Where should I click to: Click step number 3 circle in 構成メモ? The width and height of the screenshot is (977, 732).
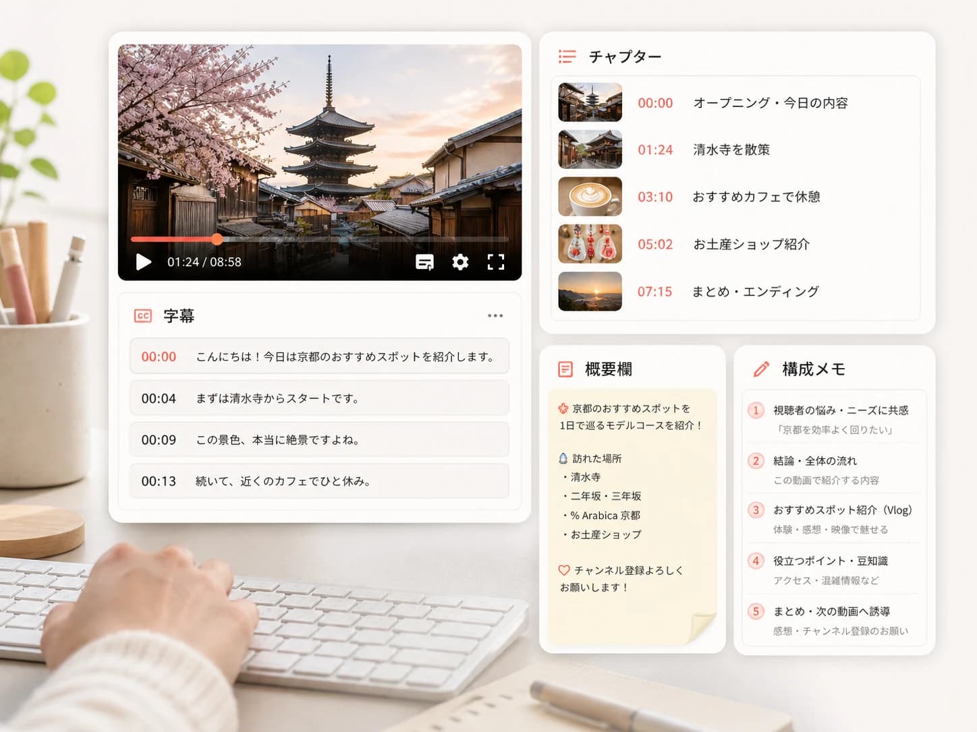[x=756, y=510]
